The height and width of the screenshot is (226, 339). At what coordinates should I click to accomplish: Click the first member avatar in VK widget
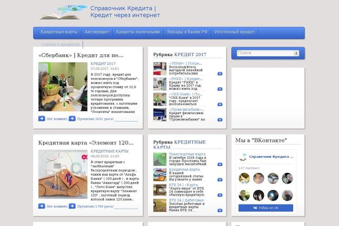tap(244, 179)
